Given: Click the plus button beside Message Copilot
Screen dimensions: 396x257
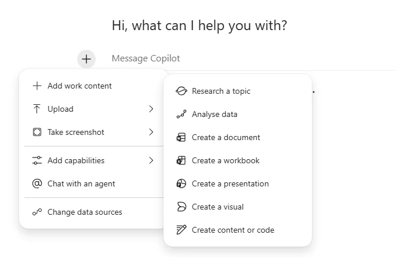Looking at the screenshot, I should point(86,59).
